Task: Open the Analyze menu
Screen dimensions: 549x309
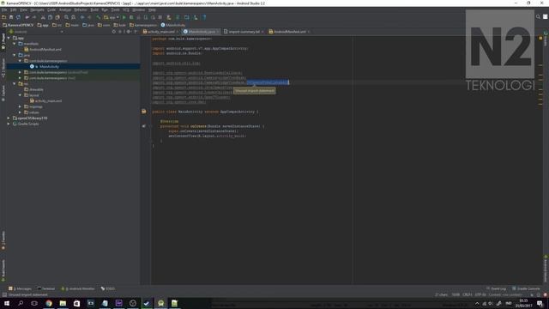Action: point(65,9)
